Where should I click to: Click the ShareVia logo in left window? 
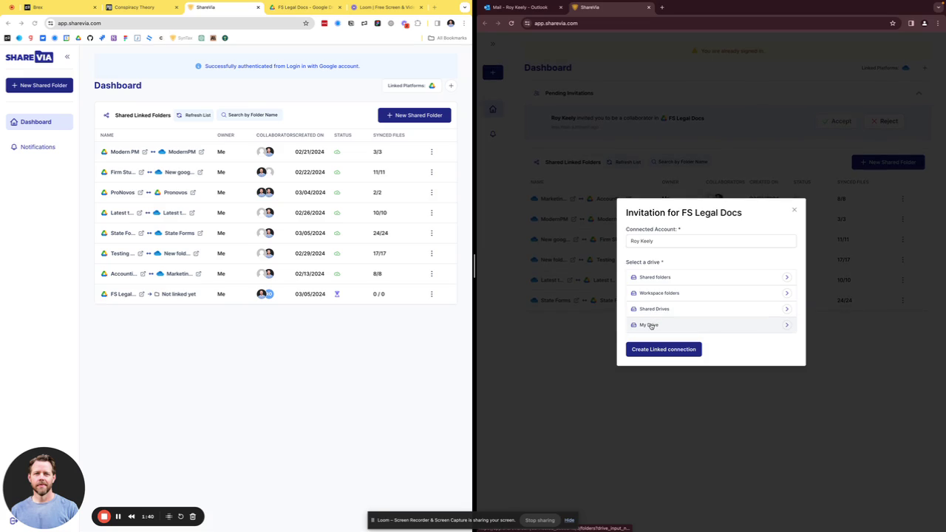tap(30, 57)
